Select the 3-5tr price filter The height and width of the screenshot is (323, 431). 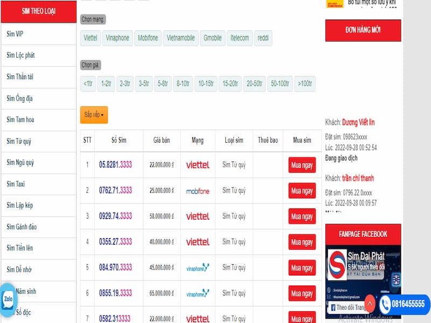144,83
